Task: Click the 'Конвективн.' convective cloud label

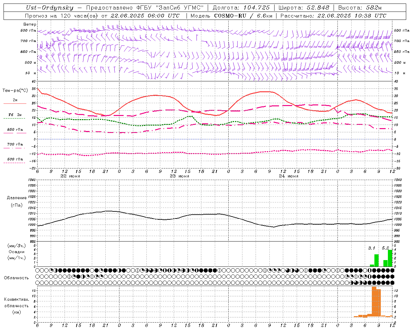Action: point(17,299)
